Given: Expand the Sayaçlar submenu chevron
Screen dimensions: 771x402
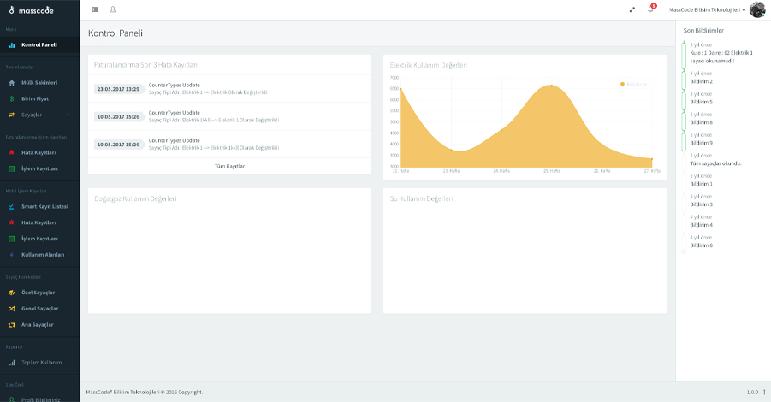Looking at the screenshot, I should click(x=68, y=115).
